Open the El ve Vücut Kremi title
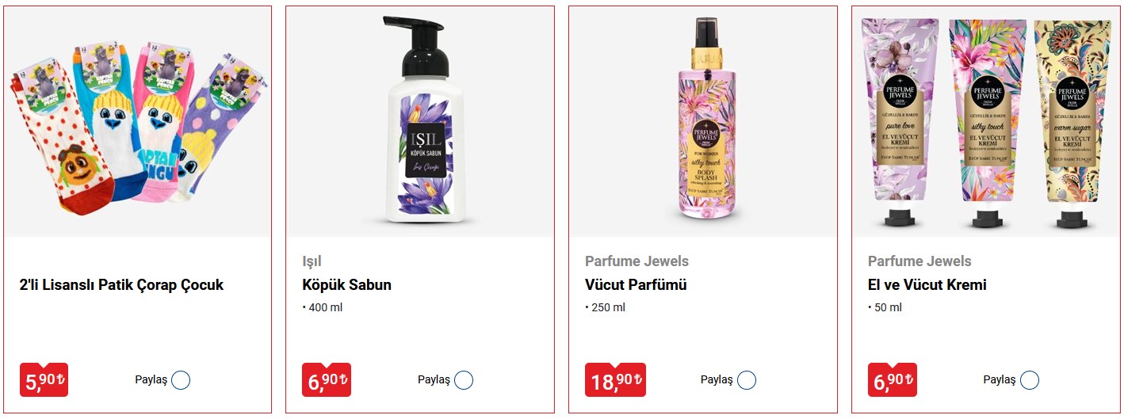Image resolution: width=1124 pixels, height=419 pixels. (927, 285)
